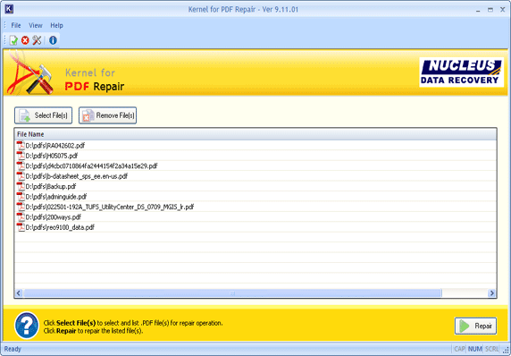
Task: Maximize the Kernel for PDF Repair window
Action: (490, 10)
